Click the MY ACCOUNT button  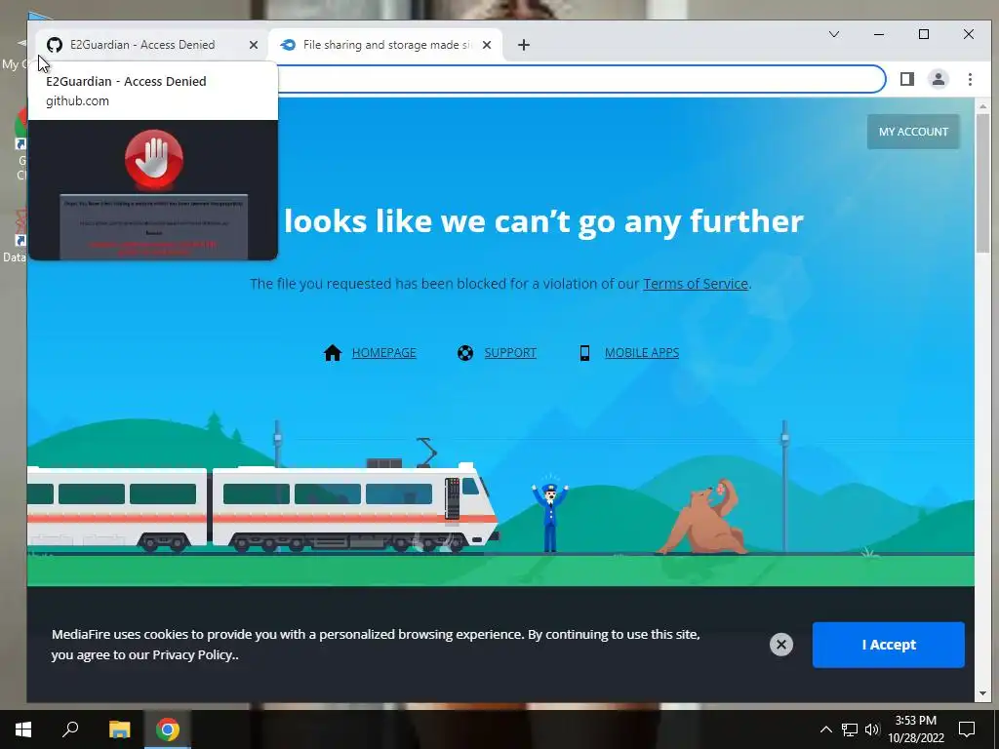point(913,132)
